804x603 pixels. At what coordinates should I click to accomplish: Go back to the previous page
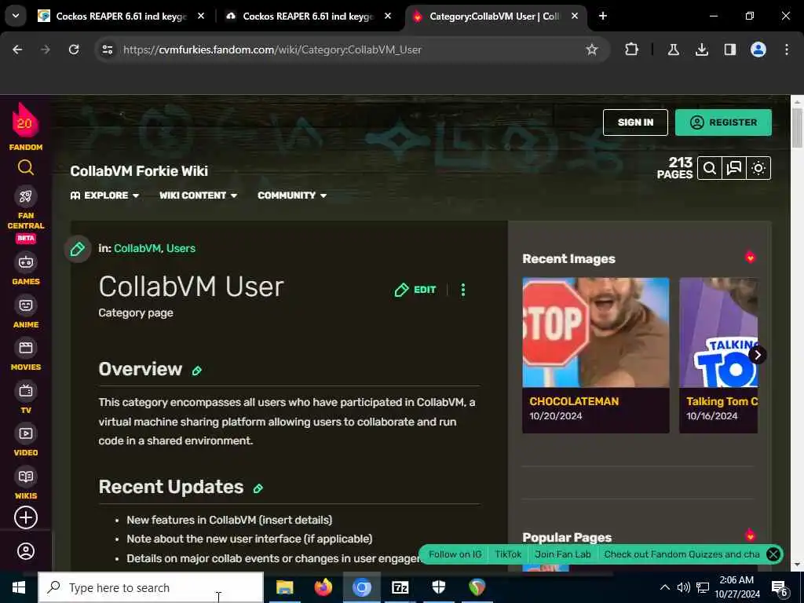[17, 49]
